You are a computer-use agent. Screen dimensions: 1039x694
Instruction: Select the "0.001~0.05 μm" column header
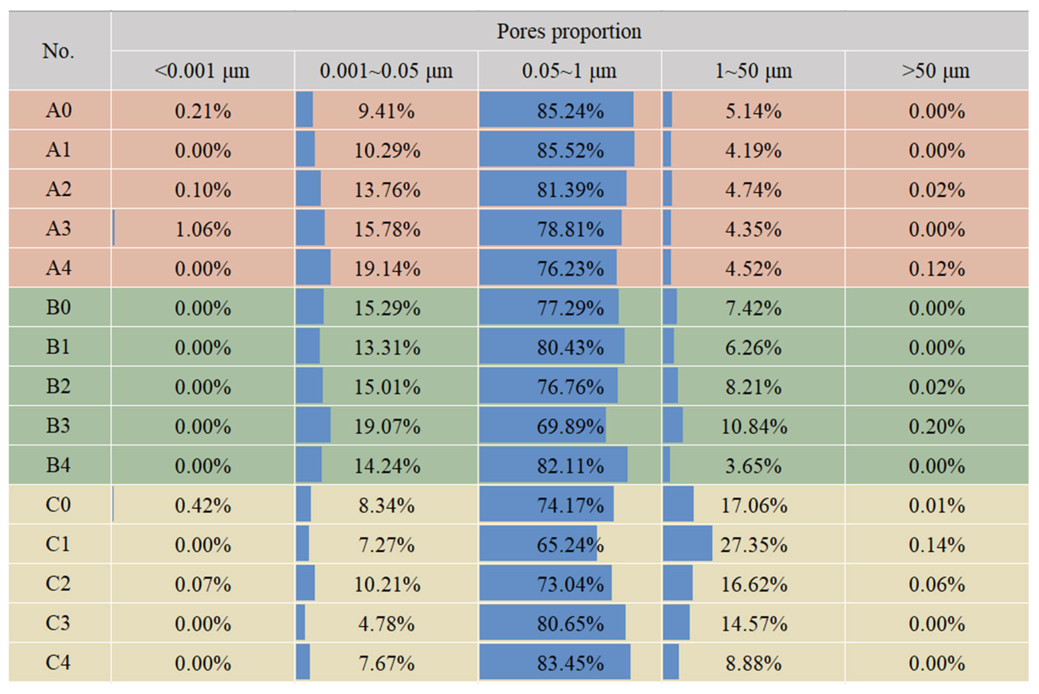(386, 71)
